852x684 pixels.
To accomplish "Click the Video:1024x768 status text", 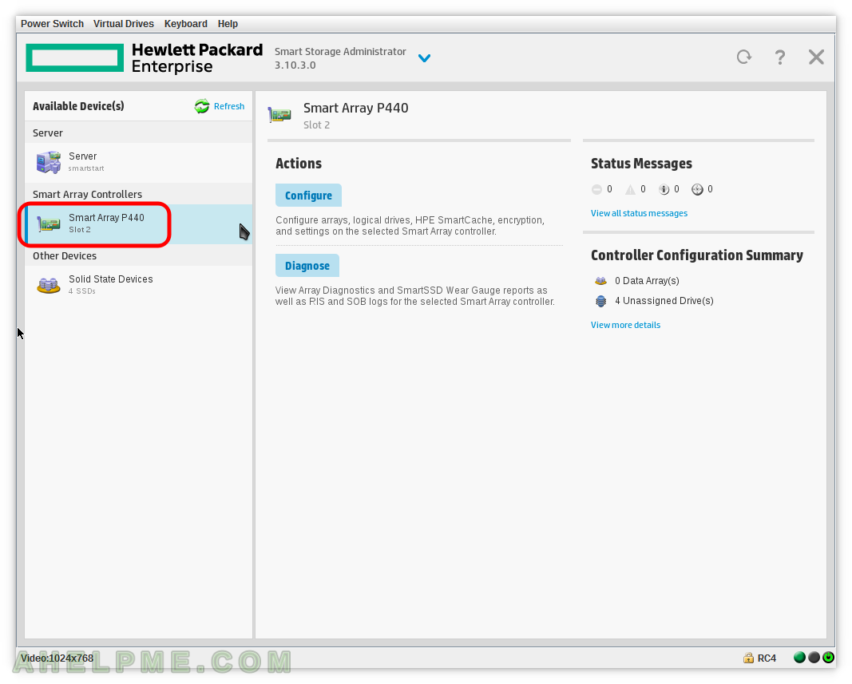I will [57, 658].
